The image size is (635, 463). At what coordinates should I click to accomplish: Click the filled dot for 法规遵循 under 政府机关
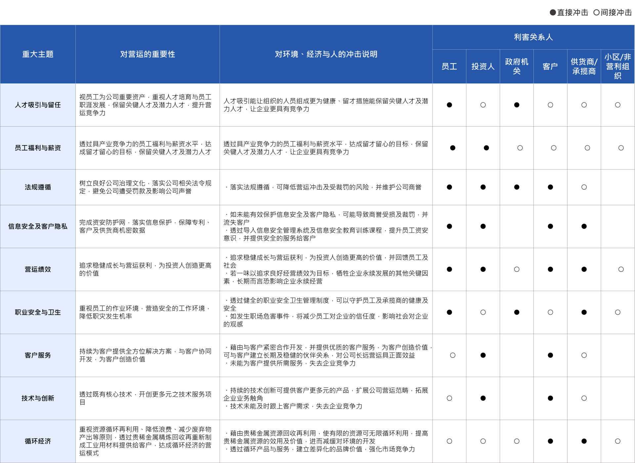click(x=517, y=187)
